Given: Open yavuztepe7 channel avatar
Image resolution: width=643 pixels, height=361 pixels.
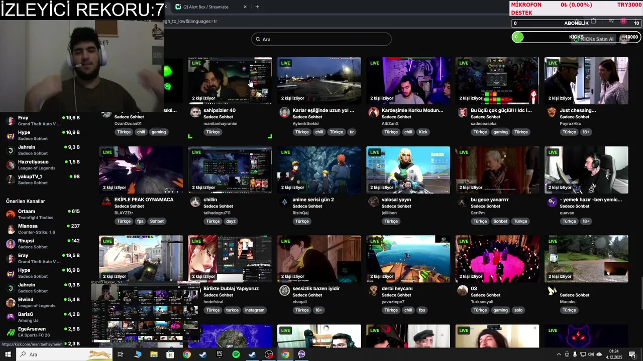Looking at the screenshot, I should (x=374, y=290).
